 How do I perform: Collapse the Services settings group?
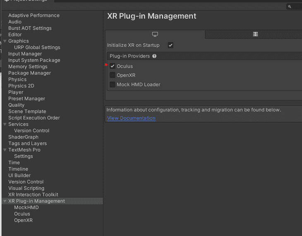pos(5,124)
